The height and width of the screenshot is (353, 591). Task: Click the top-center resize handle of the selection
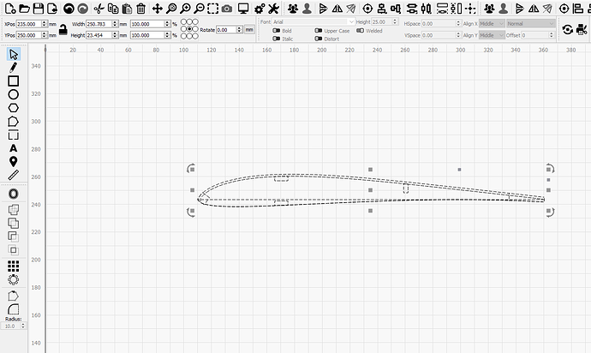pos(371,170)
